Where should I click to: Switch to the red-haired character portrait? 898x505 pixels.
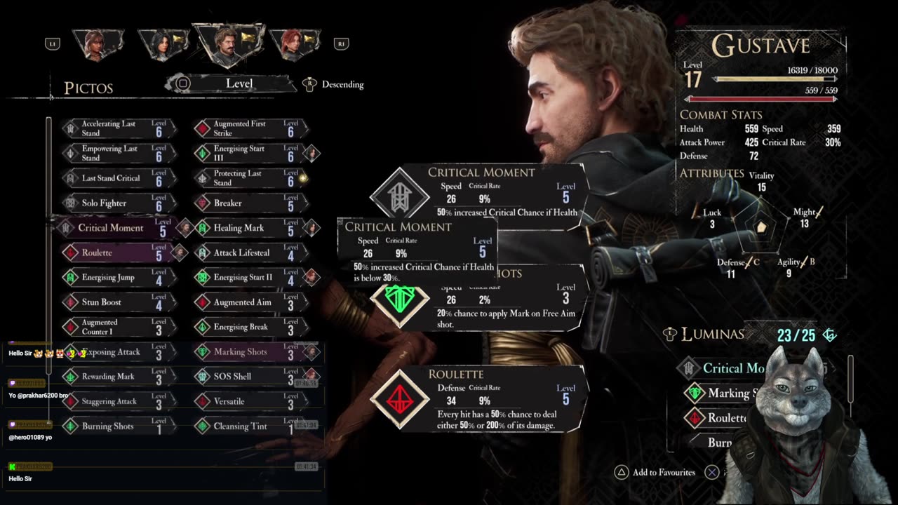click(295, 44)
